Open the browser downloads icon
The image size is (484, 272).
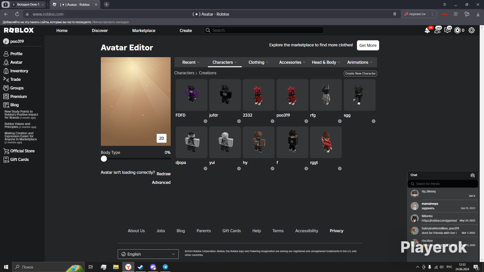click(x=478, y=14)
